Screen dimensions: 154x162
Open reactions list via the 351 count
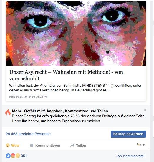pyautogui.click(x=24, y=156)
